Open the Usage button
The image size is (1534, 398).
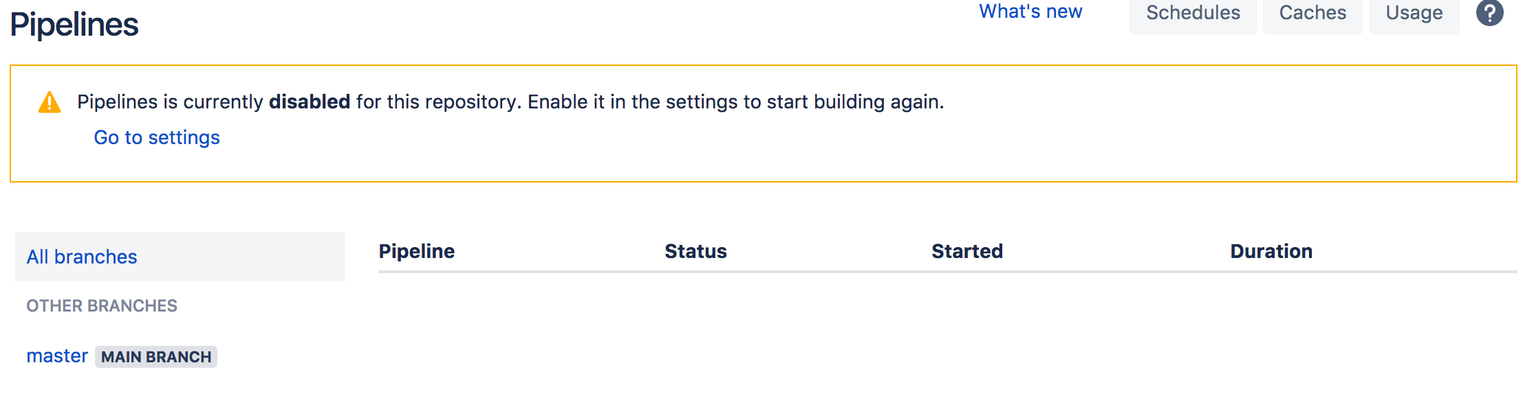[1414, 14]
